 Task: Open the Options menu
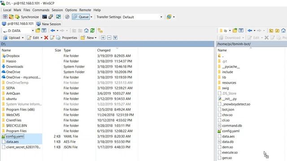point(71,10)
